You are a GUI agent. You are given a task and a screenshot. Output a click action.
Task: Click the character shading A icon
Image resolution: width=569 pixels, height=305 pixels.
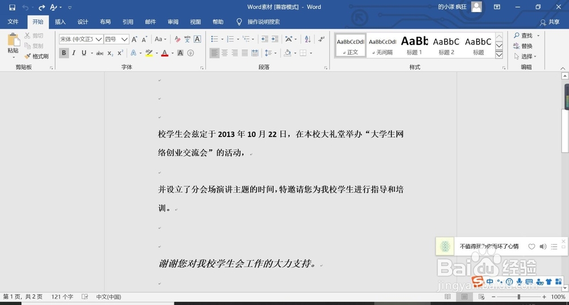tap(180, 53)
